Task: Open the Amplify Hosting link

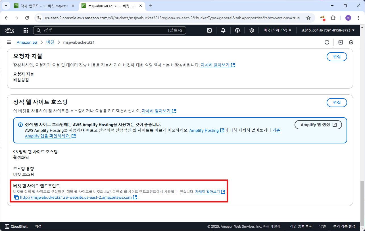Action: coord(207,131)
